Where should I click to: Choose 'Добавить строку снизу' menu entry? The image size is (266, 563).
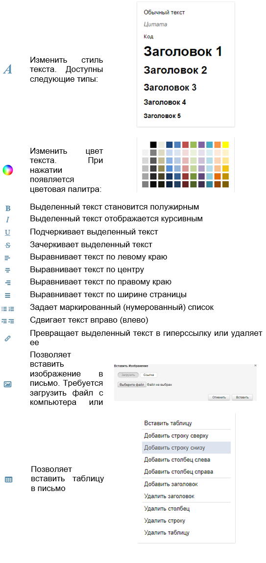(186, 448)
